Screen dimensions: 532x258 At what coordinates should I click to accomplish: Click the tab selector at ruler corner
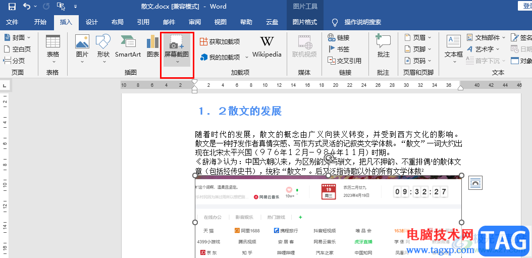pos(5,85)
